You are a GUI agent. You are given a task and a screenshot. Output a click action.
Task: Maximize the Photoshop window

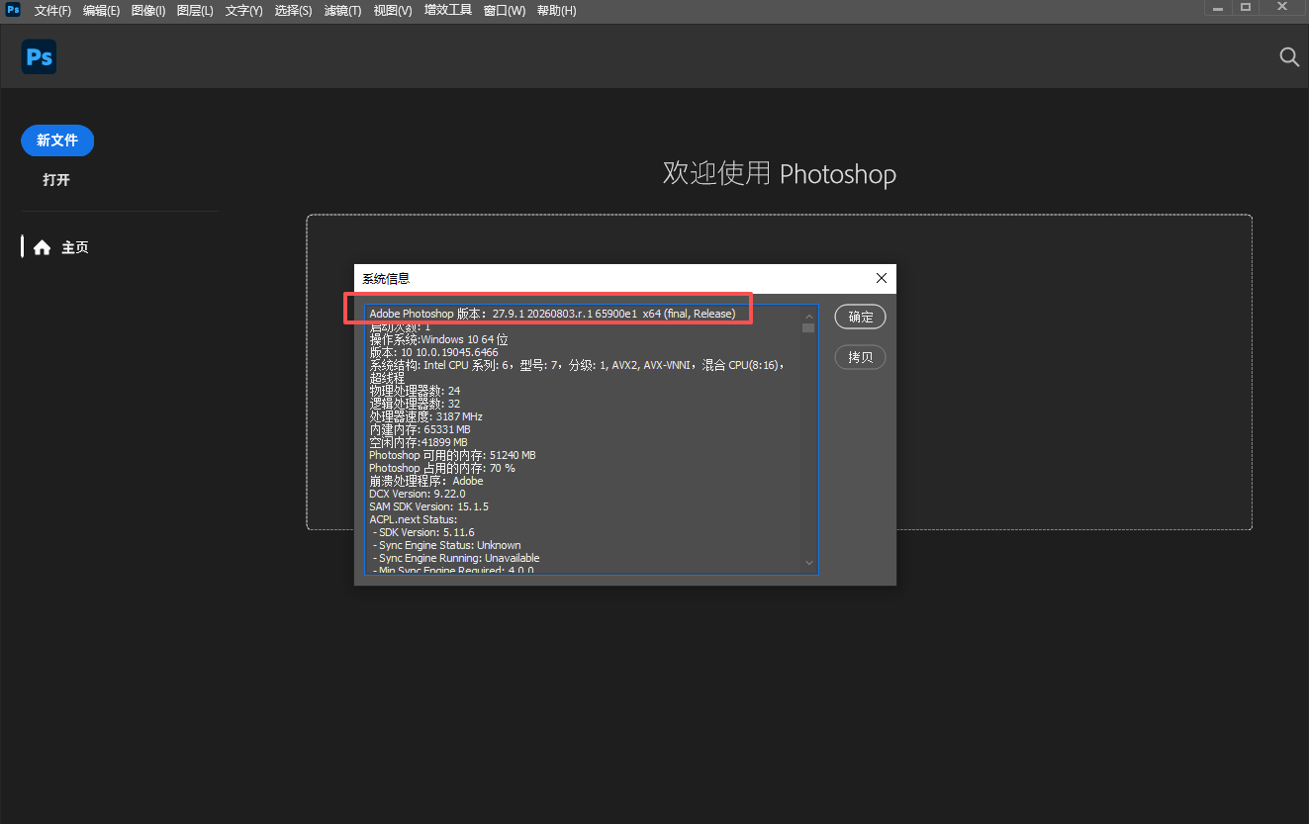(x=1246, y=7)
